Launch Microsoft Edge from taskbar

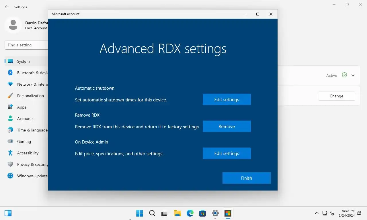tap(190, 213)
